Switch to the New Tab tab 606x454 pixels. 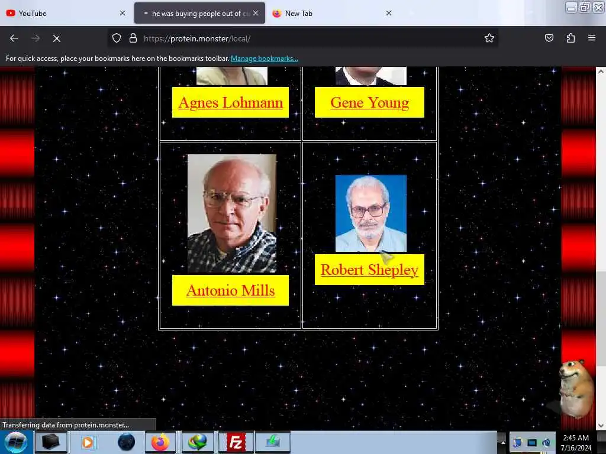click(333, 13)
